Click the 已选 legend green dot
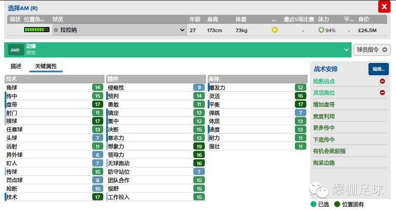The height and width of the screenshot is (210, 396). (x=313, y=204)
